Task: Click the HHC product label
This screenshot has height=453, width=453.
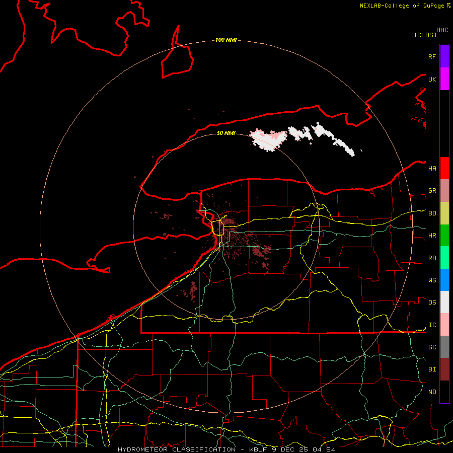Action: [x=442, y=30]
